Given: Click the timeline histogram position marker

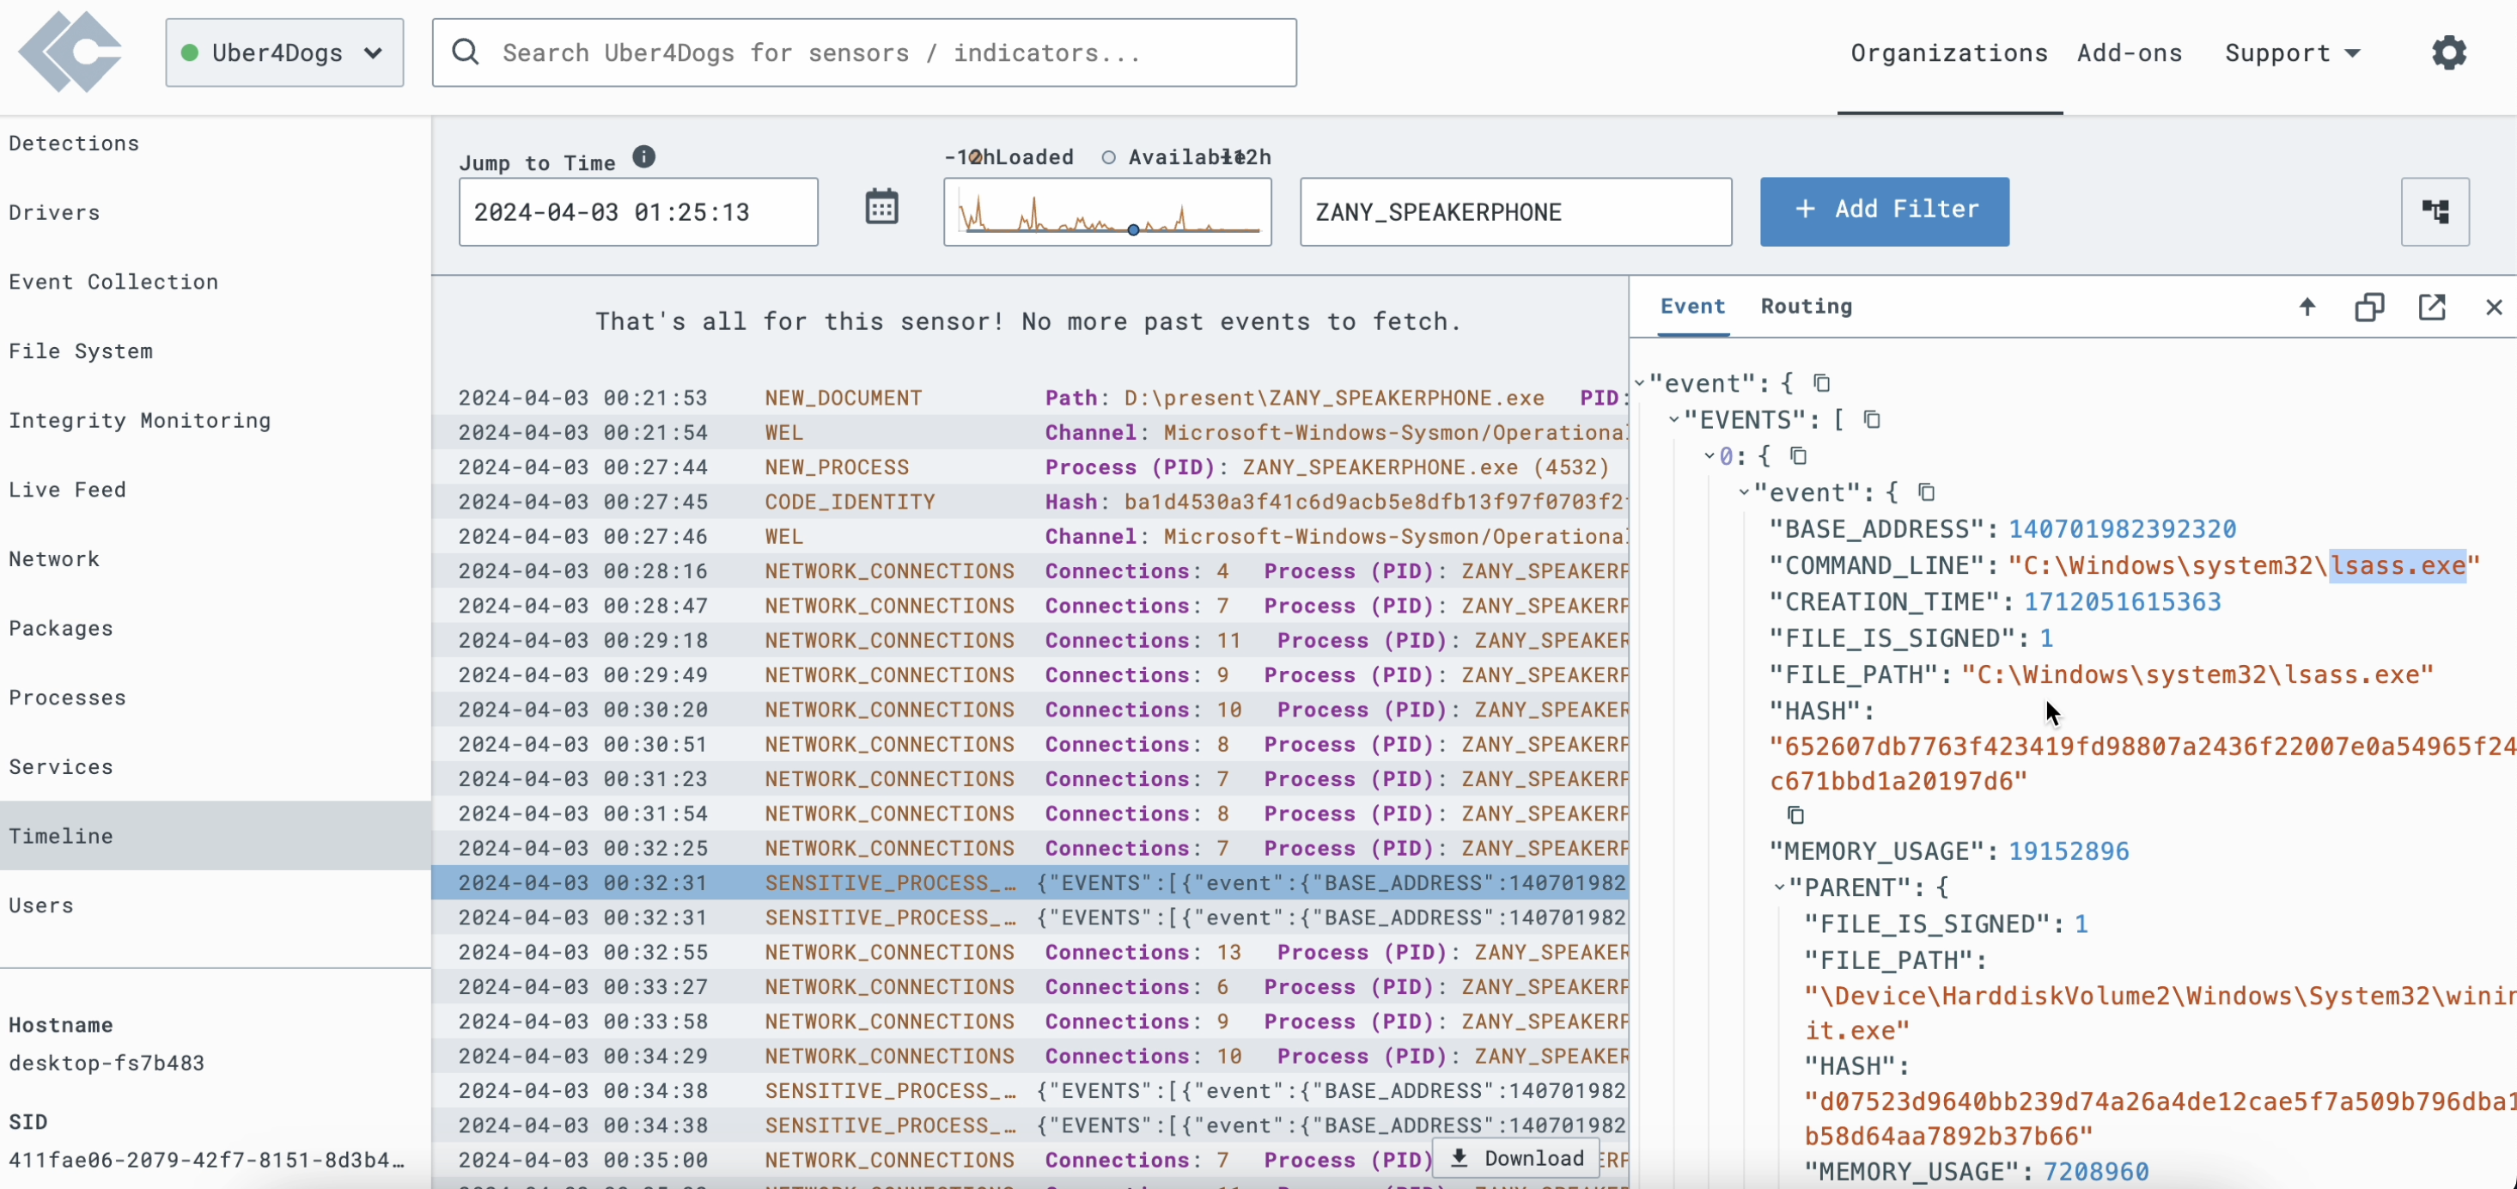Looking at the screenshot, I should coord(1132,230).
